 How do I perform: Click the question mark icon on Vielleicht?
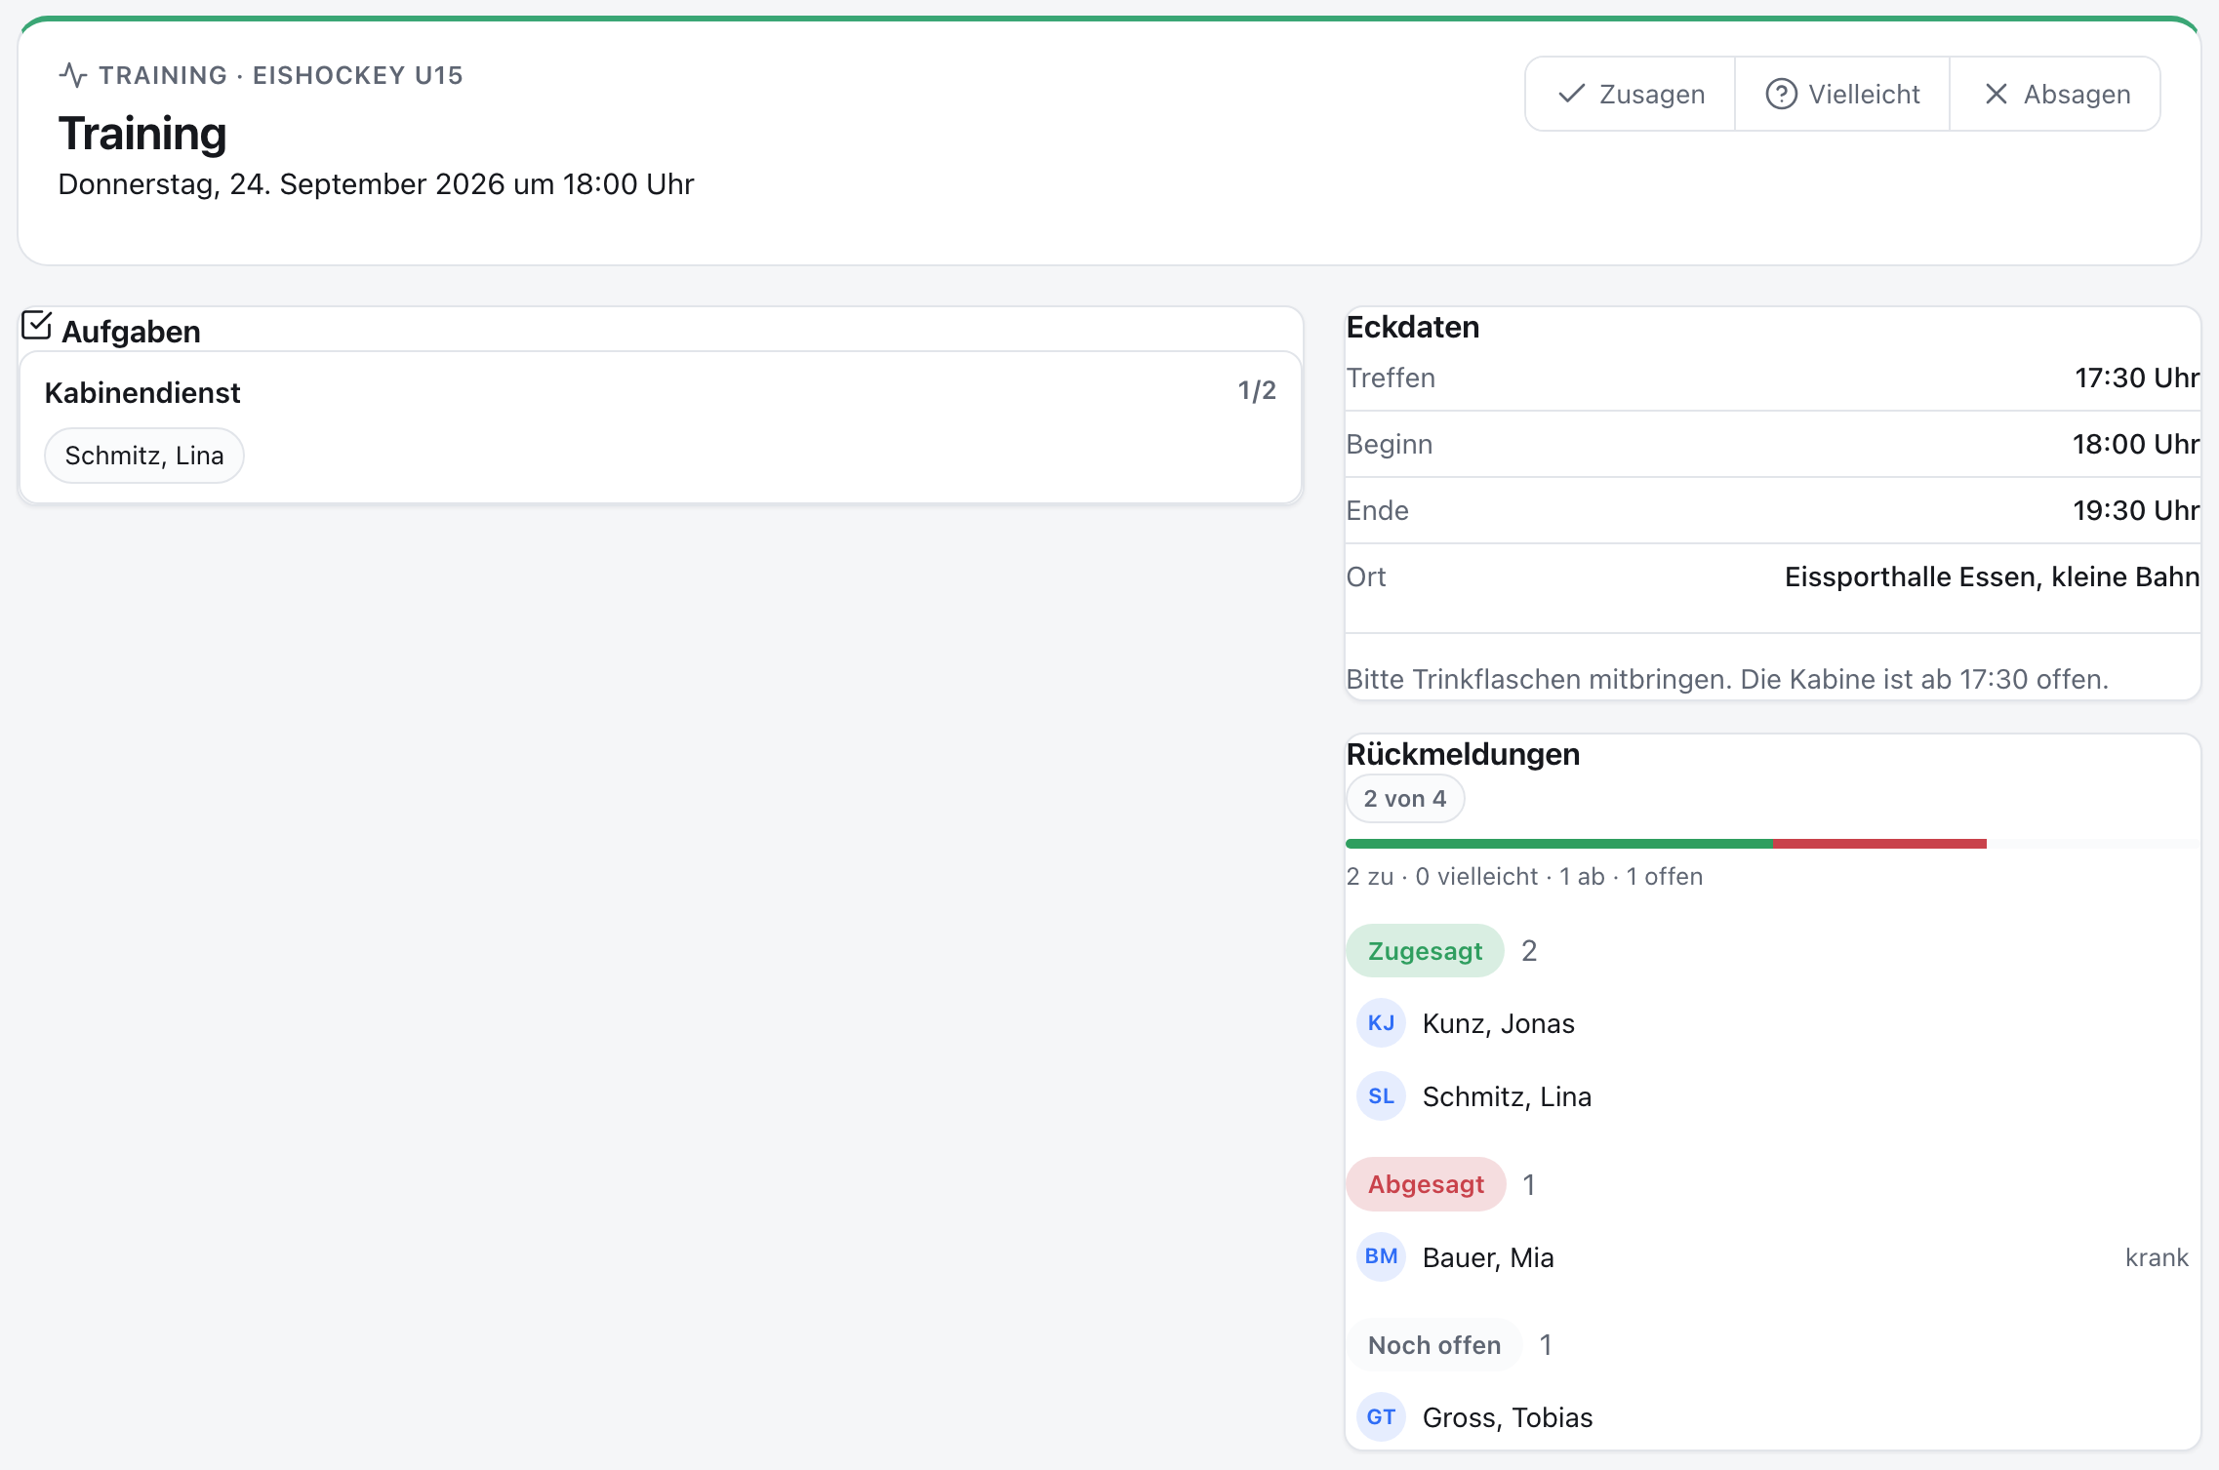click(x=1781, y=94)
